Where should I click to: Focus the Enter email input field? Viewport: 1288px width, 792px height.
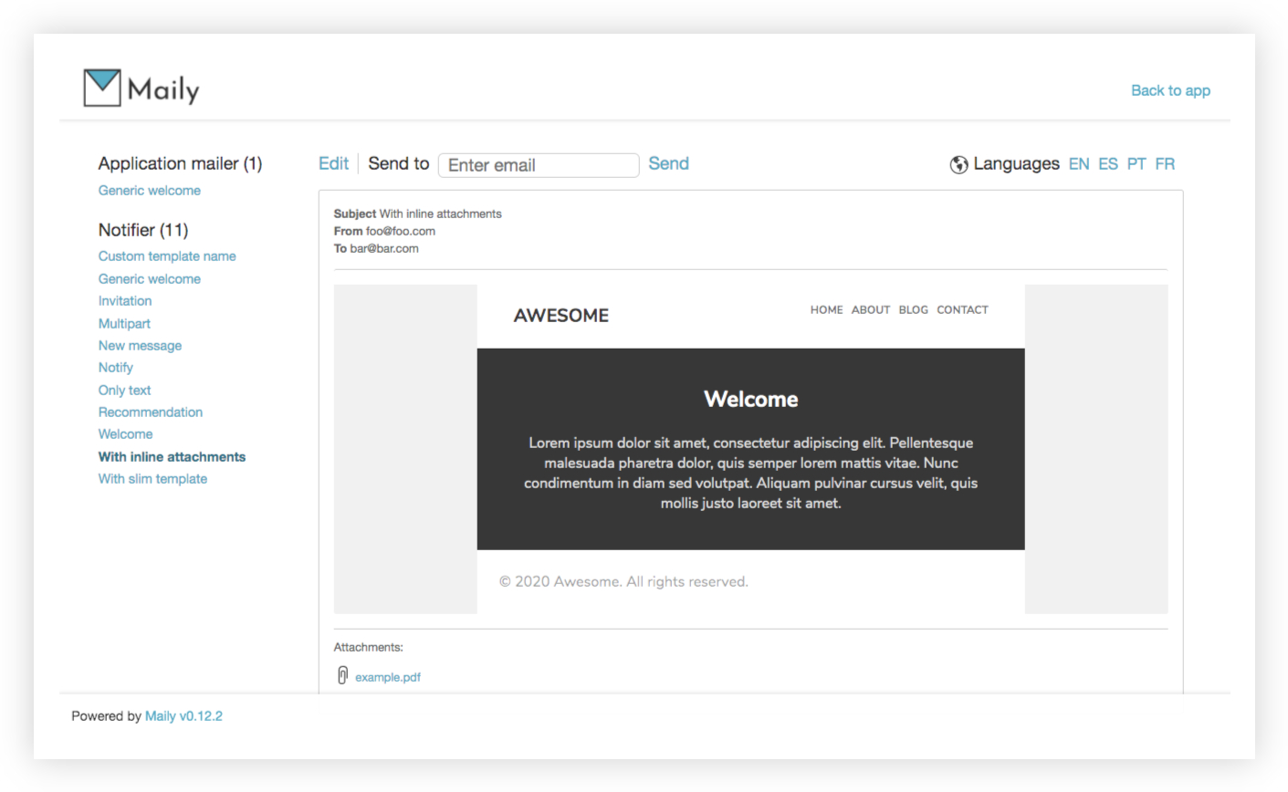pos(539,165)
